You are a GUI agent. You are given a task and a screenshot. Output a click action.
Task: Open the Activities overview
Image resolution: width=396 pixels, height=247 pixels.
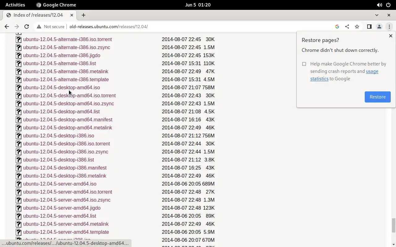tap(15, 5)
